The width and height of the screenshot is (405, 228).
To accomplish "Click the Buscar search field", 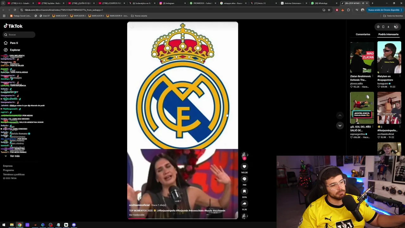I will 19,35.
